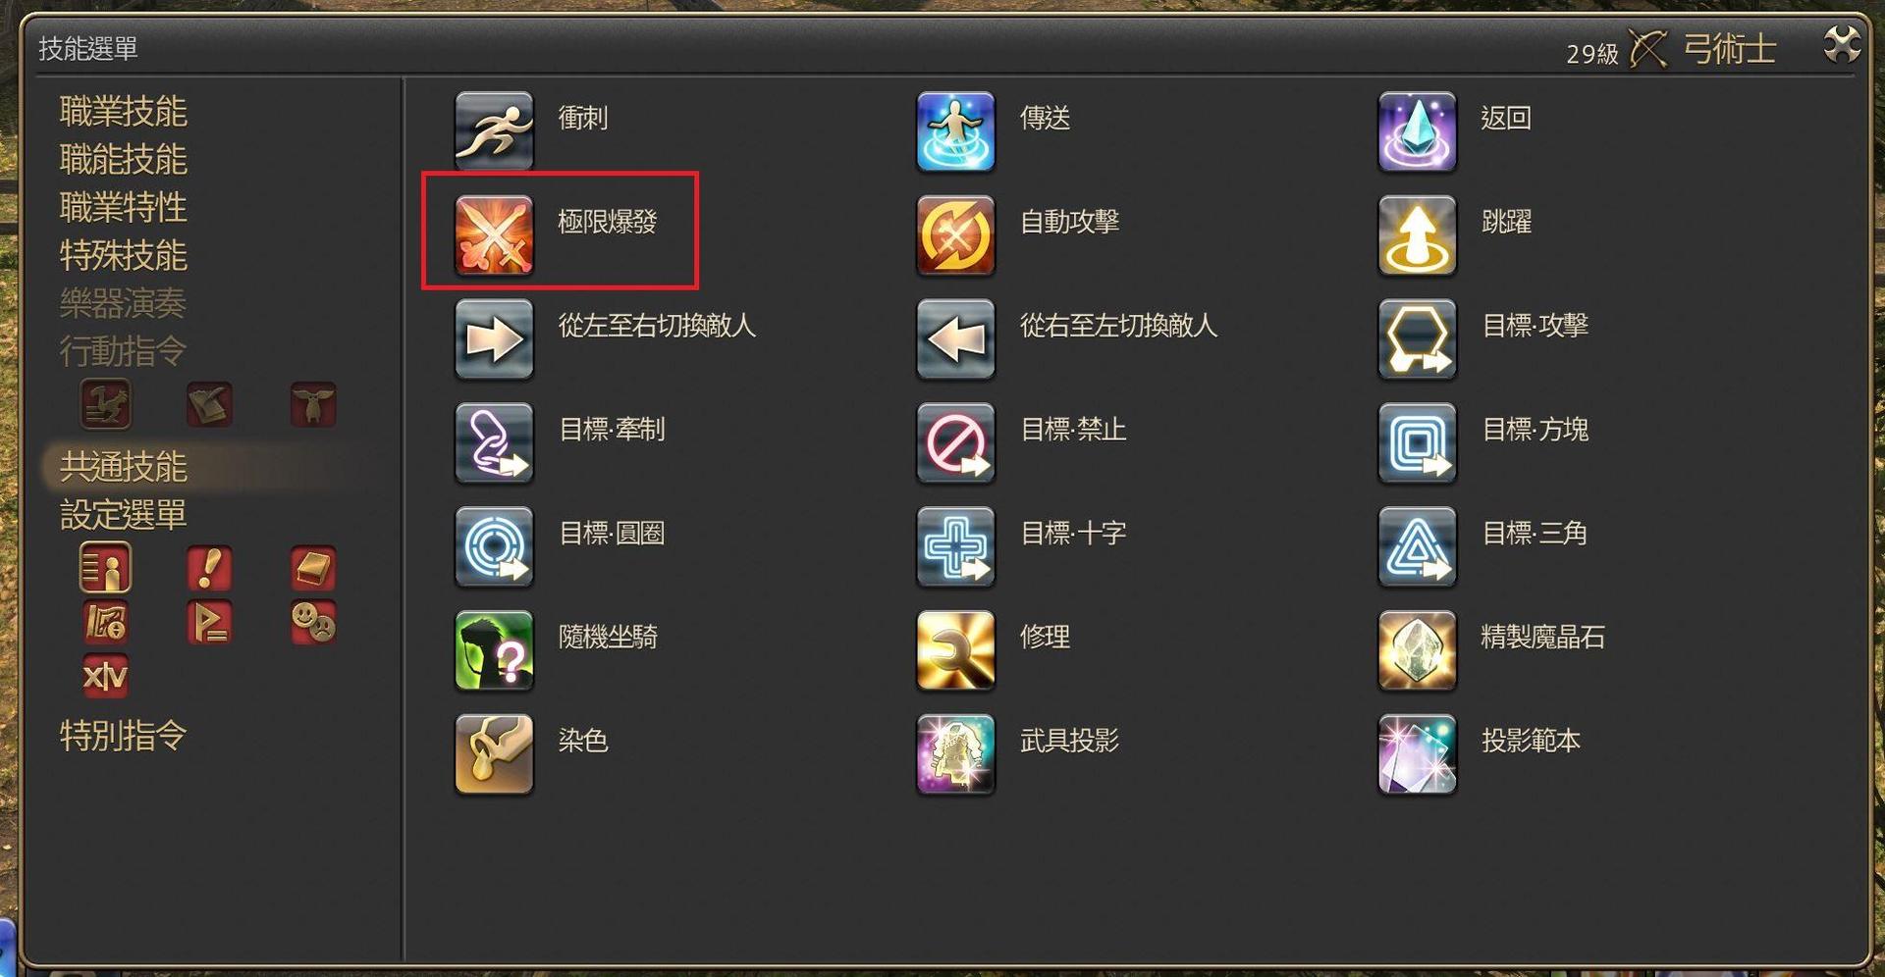This screenshot has height=977, width=1885.
Task: Click the 設定選單 menu entry
Action: tap(124, 515)
